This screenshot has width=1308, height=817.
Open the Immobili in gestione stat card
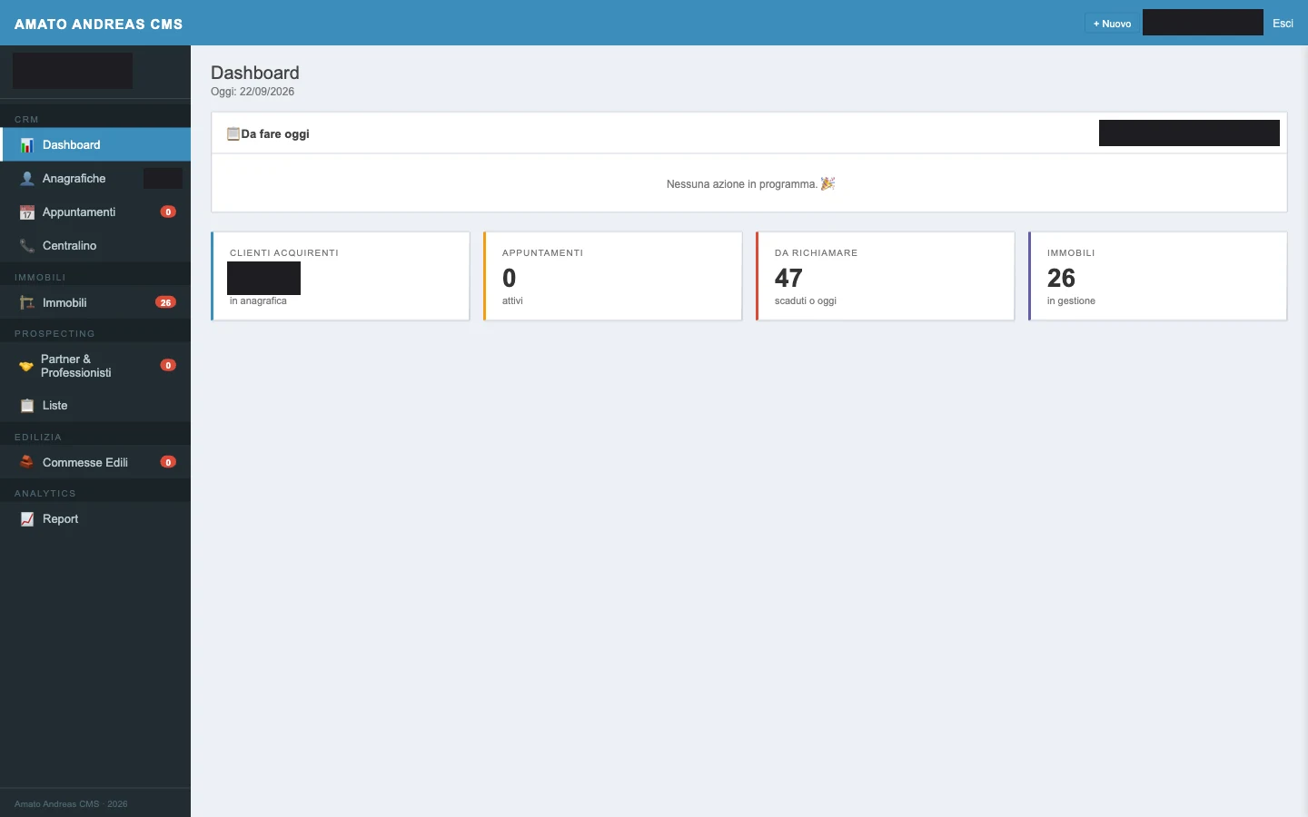tap(1158, 276)
